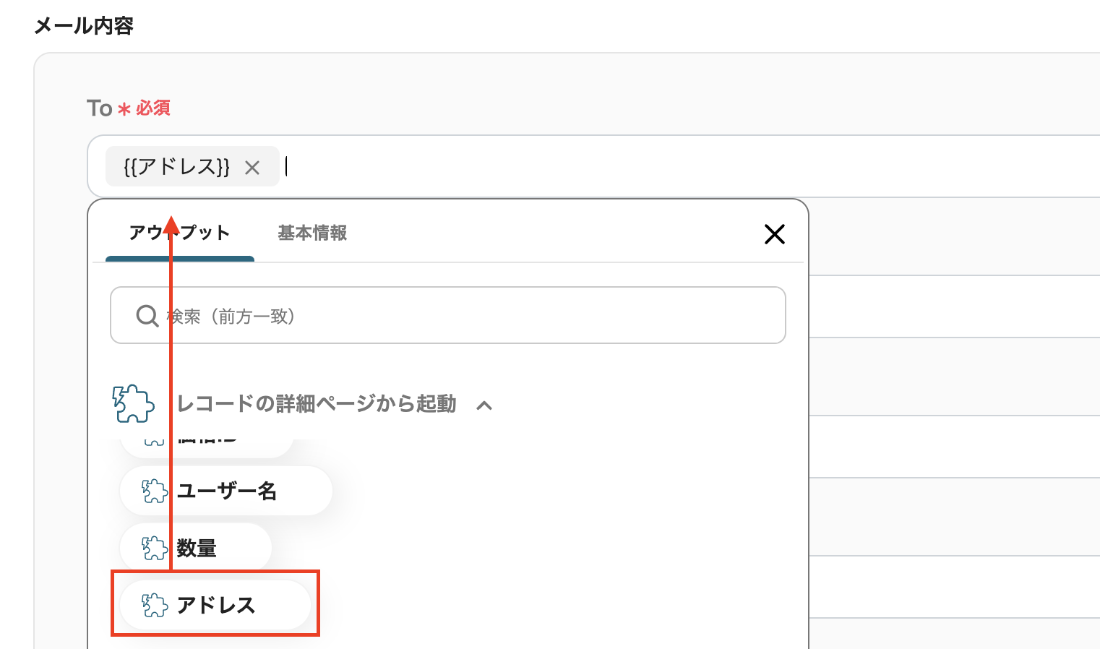Click the puzzle icon on ユーザー名 chip
This screenshot has height=649, width=1100.
pyautogui.click(x=154, y=491)
